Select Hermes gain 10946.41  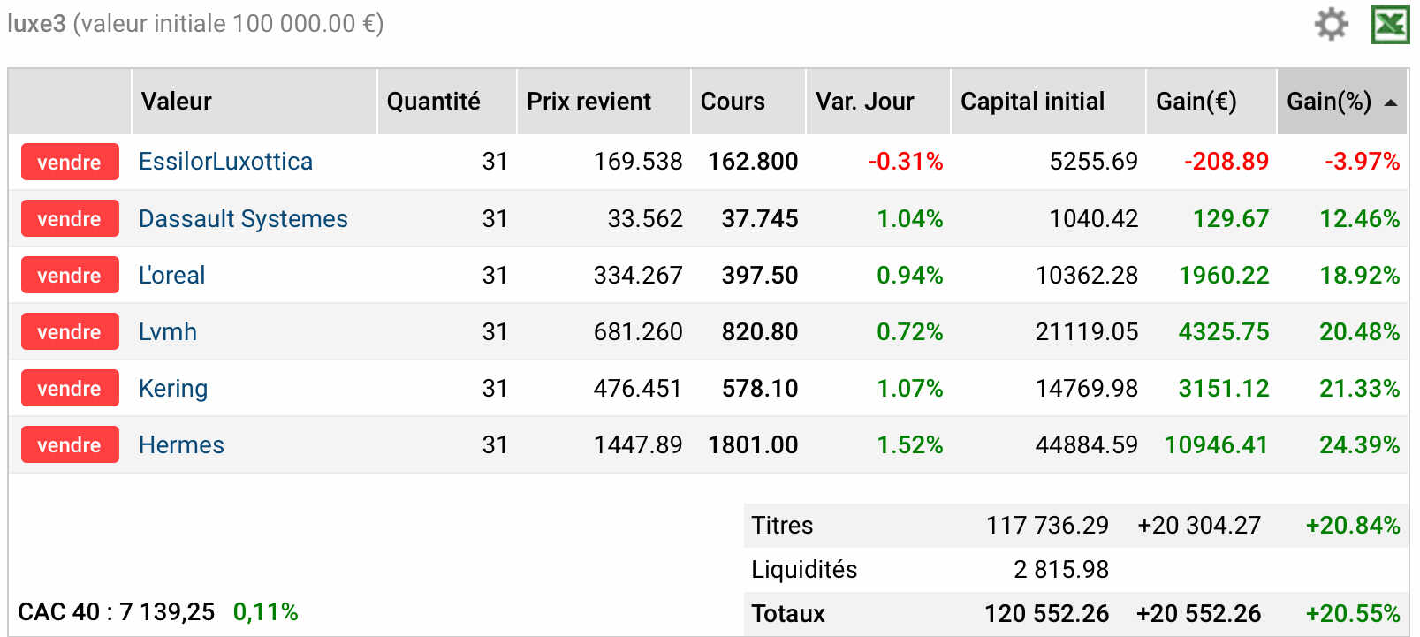coord(1217,444)
